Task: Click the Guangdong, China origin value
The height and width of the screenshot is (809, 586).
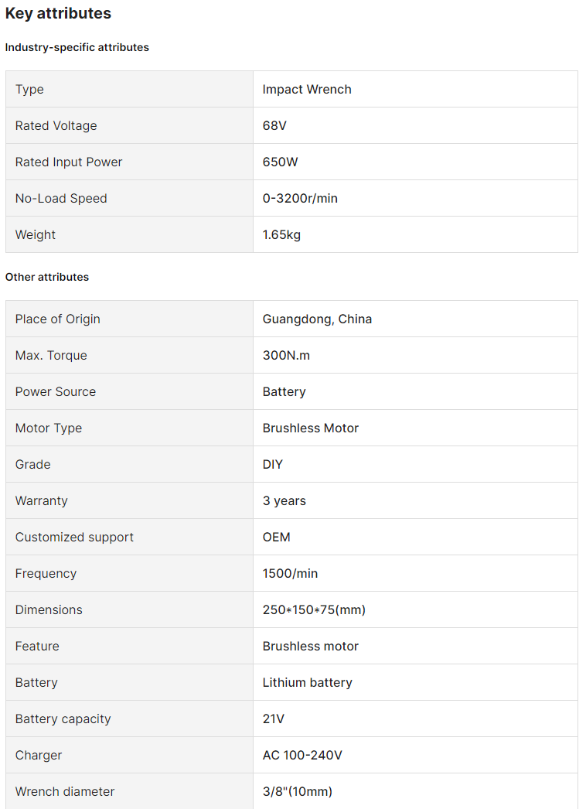Action: pos(317,319)
